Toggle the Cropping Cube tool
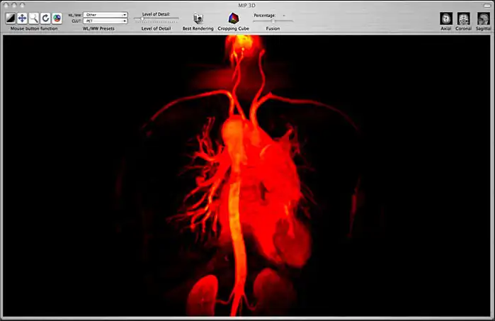 [x=232, y=18]
